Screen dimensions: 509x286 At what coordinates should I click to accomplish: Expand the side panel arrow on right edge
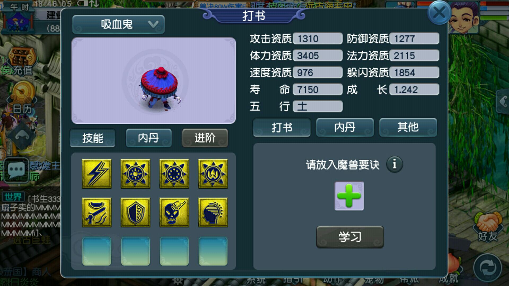pyautogui.click(x=503, y=102)
